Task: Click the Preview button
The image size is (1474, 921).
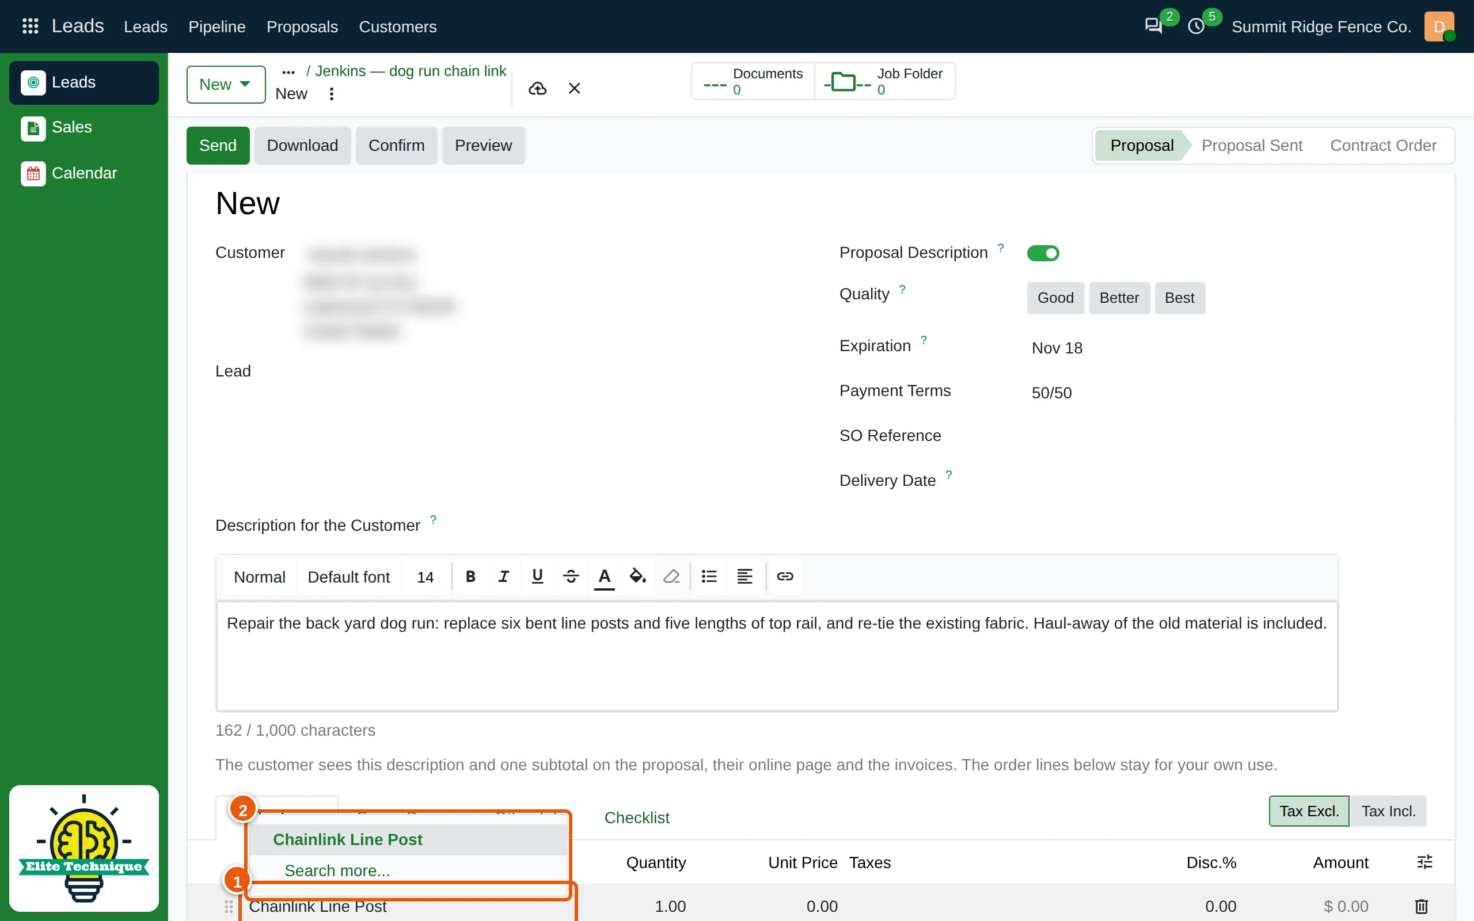Action: point(483,146)
